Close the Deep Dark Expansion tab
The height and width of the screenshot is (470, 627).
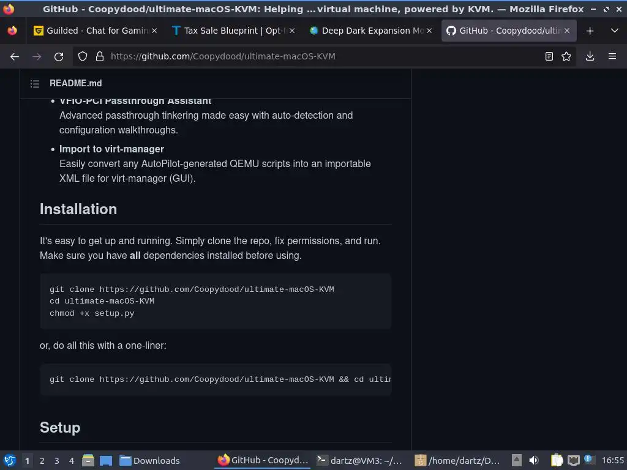(429, 31)
